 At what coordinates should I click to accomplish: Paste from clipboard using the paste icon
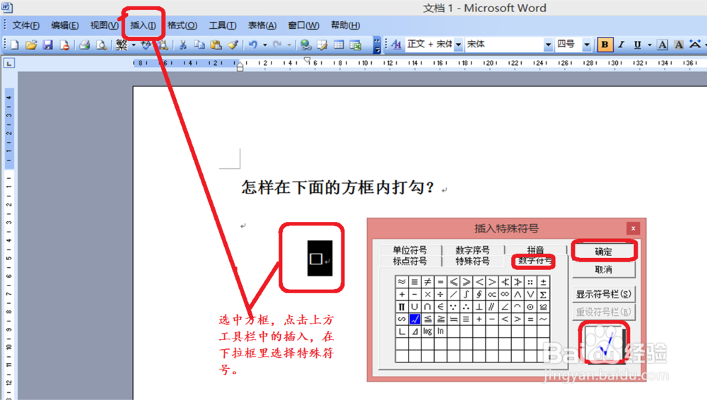(x=216, y=45)
